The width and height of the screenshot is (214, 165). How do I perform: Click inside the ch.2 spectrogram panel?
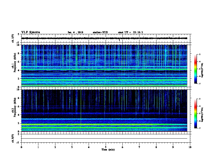[x=104, y=111]
